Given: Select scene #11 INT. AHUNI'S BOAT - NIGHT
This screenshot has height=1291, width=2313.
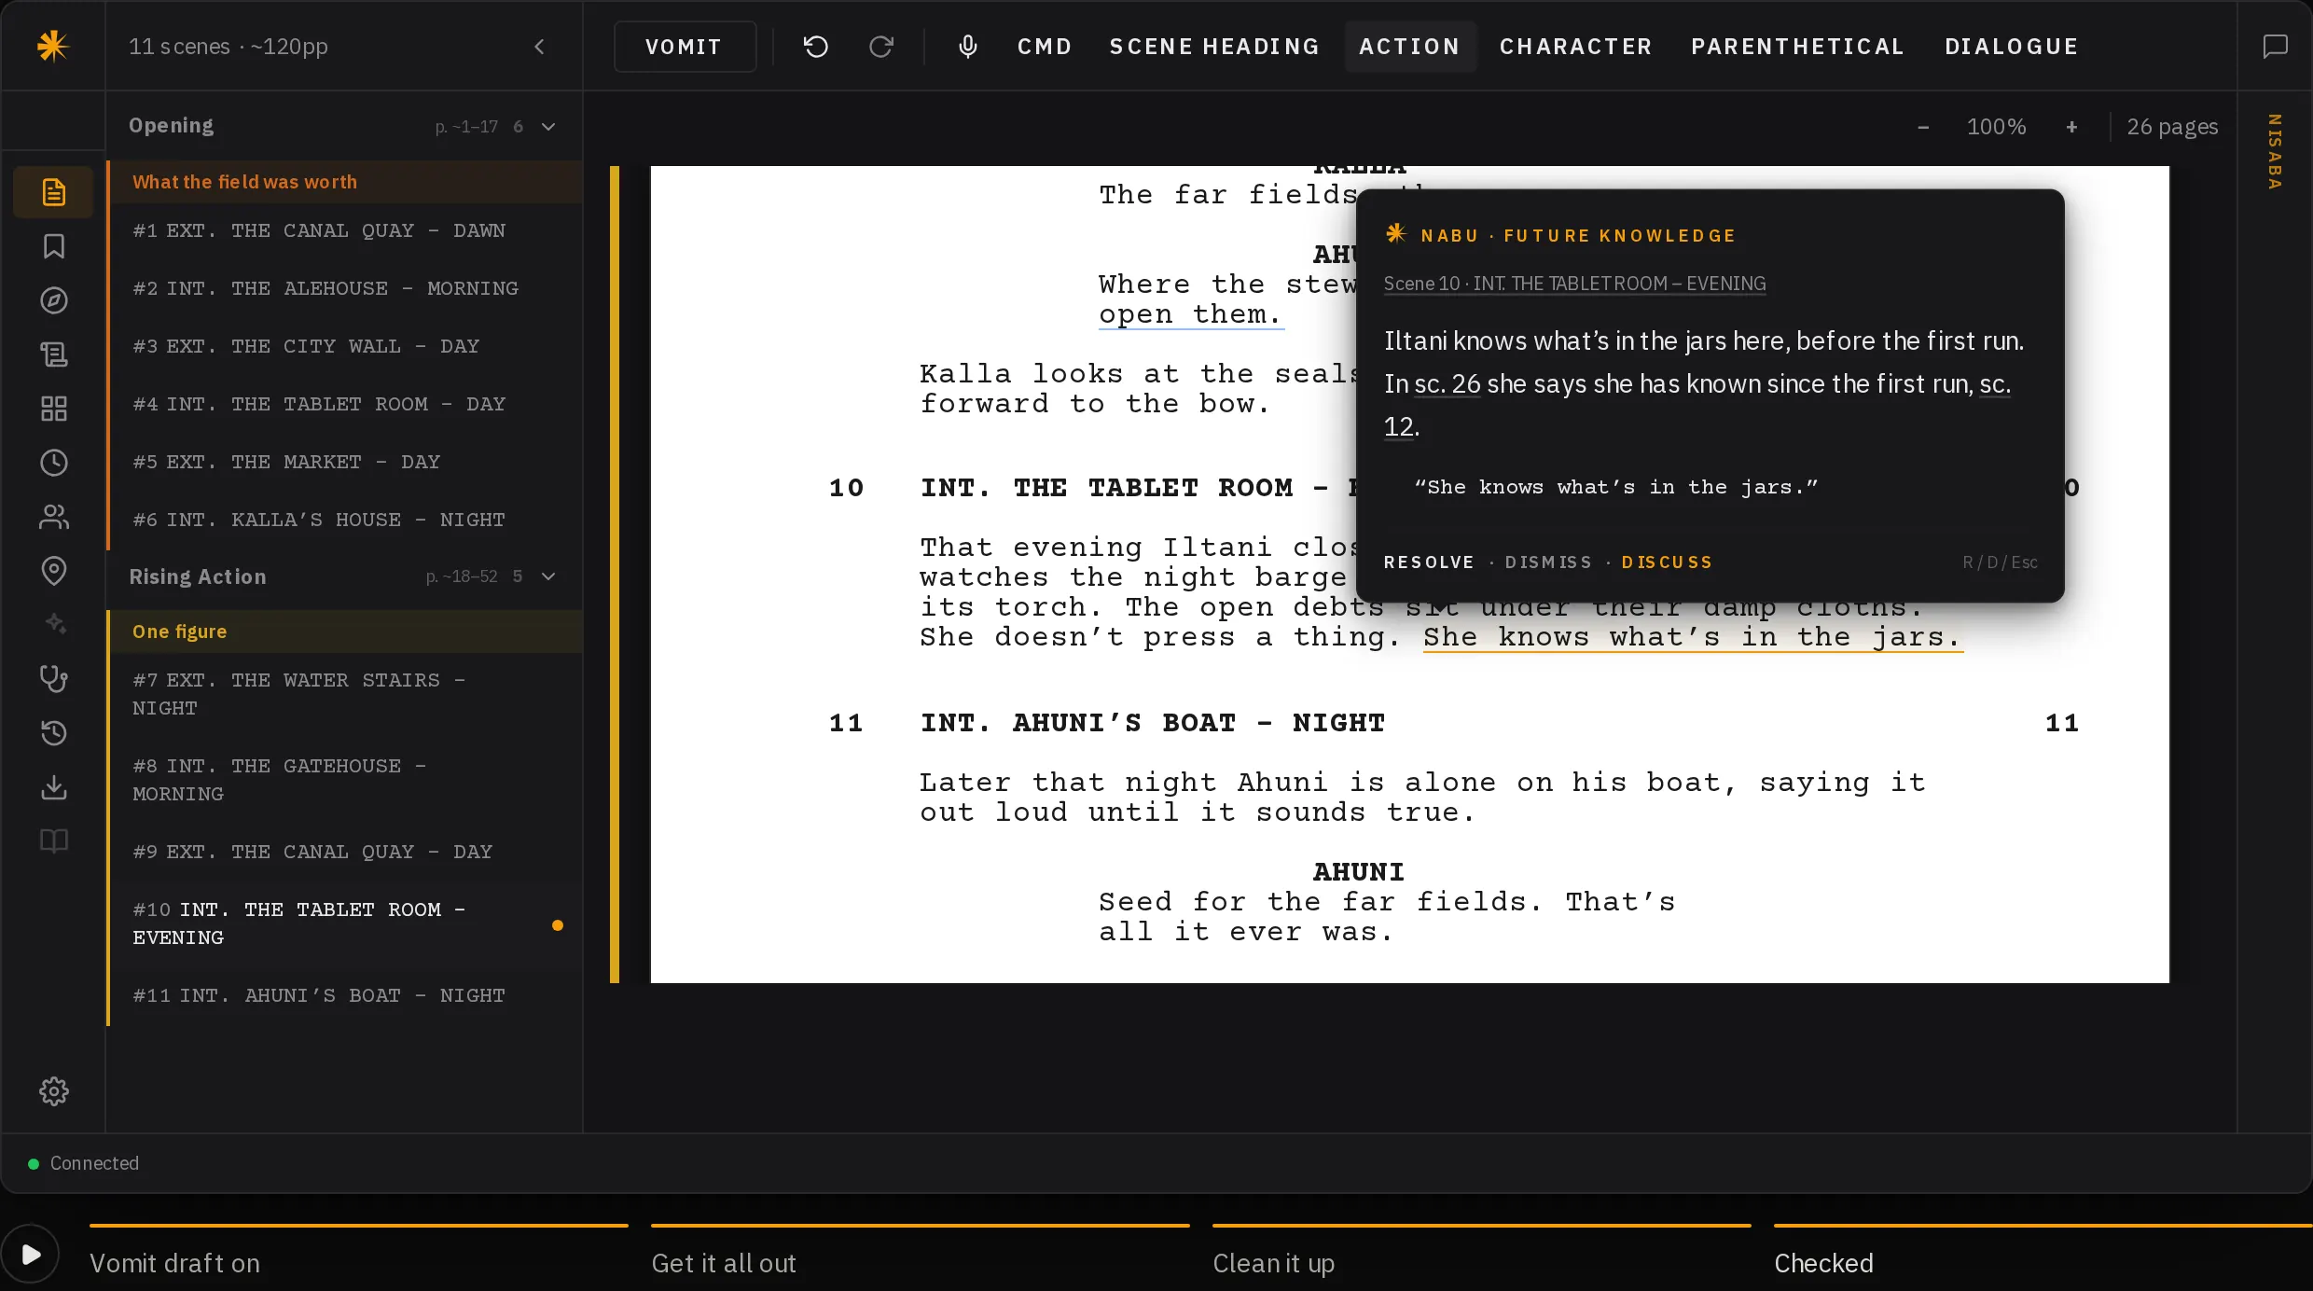Looking at the screenshot, I should [x=345, y=995].
